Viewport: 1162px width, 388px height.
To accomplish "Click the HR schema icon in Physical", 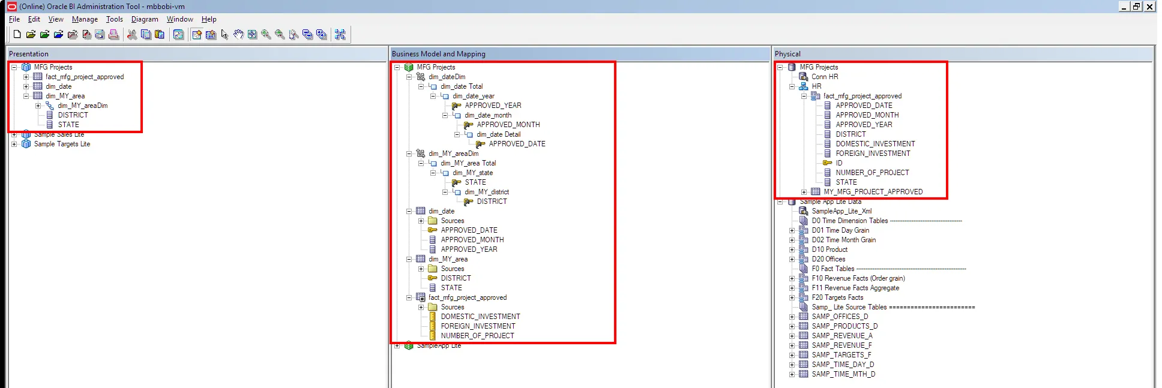I will coord(804,86).
